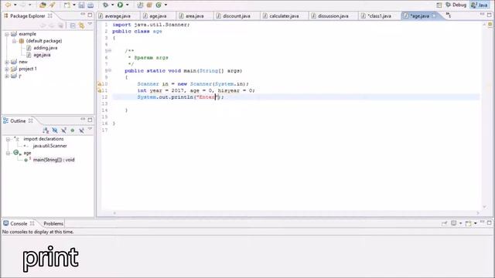Open the New Java Class dropdown arrow
Viewport: 495px width, 278px height.
click(166, 5)
